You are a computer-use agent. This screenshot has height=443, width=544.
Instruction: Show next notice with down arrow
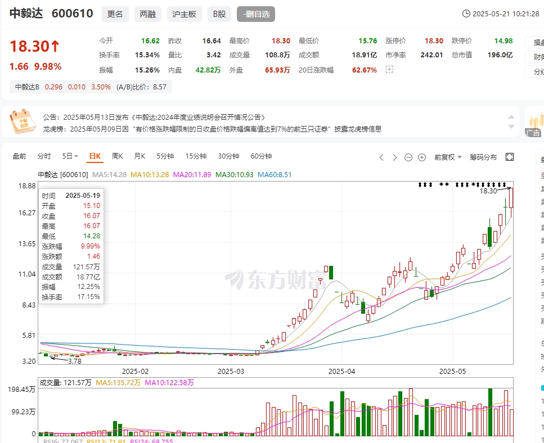point(511,126)
